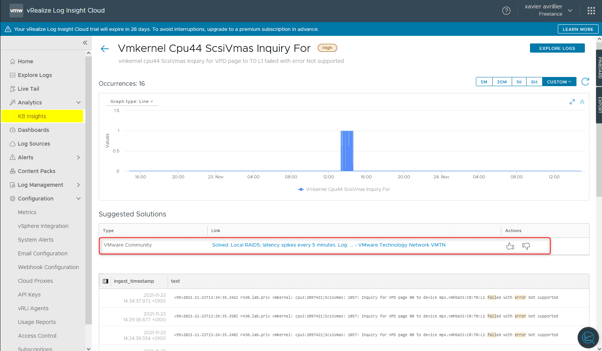Click the Log Sources cloud icon

point(13,144)
